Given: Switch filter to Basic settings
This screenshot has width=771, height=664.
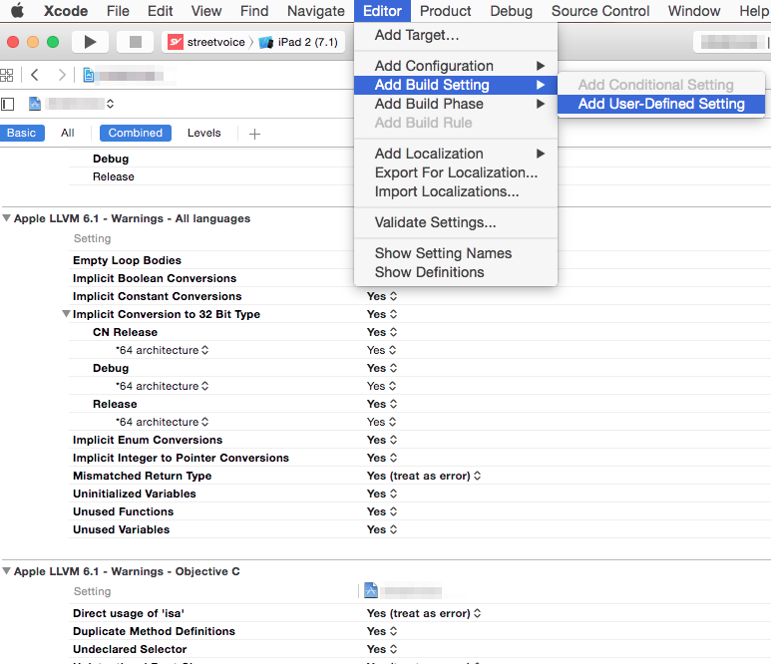Looking at the screenshot, I should click(22, 133).
